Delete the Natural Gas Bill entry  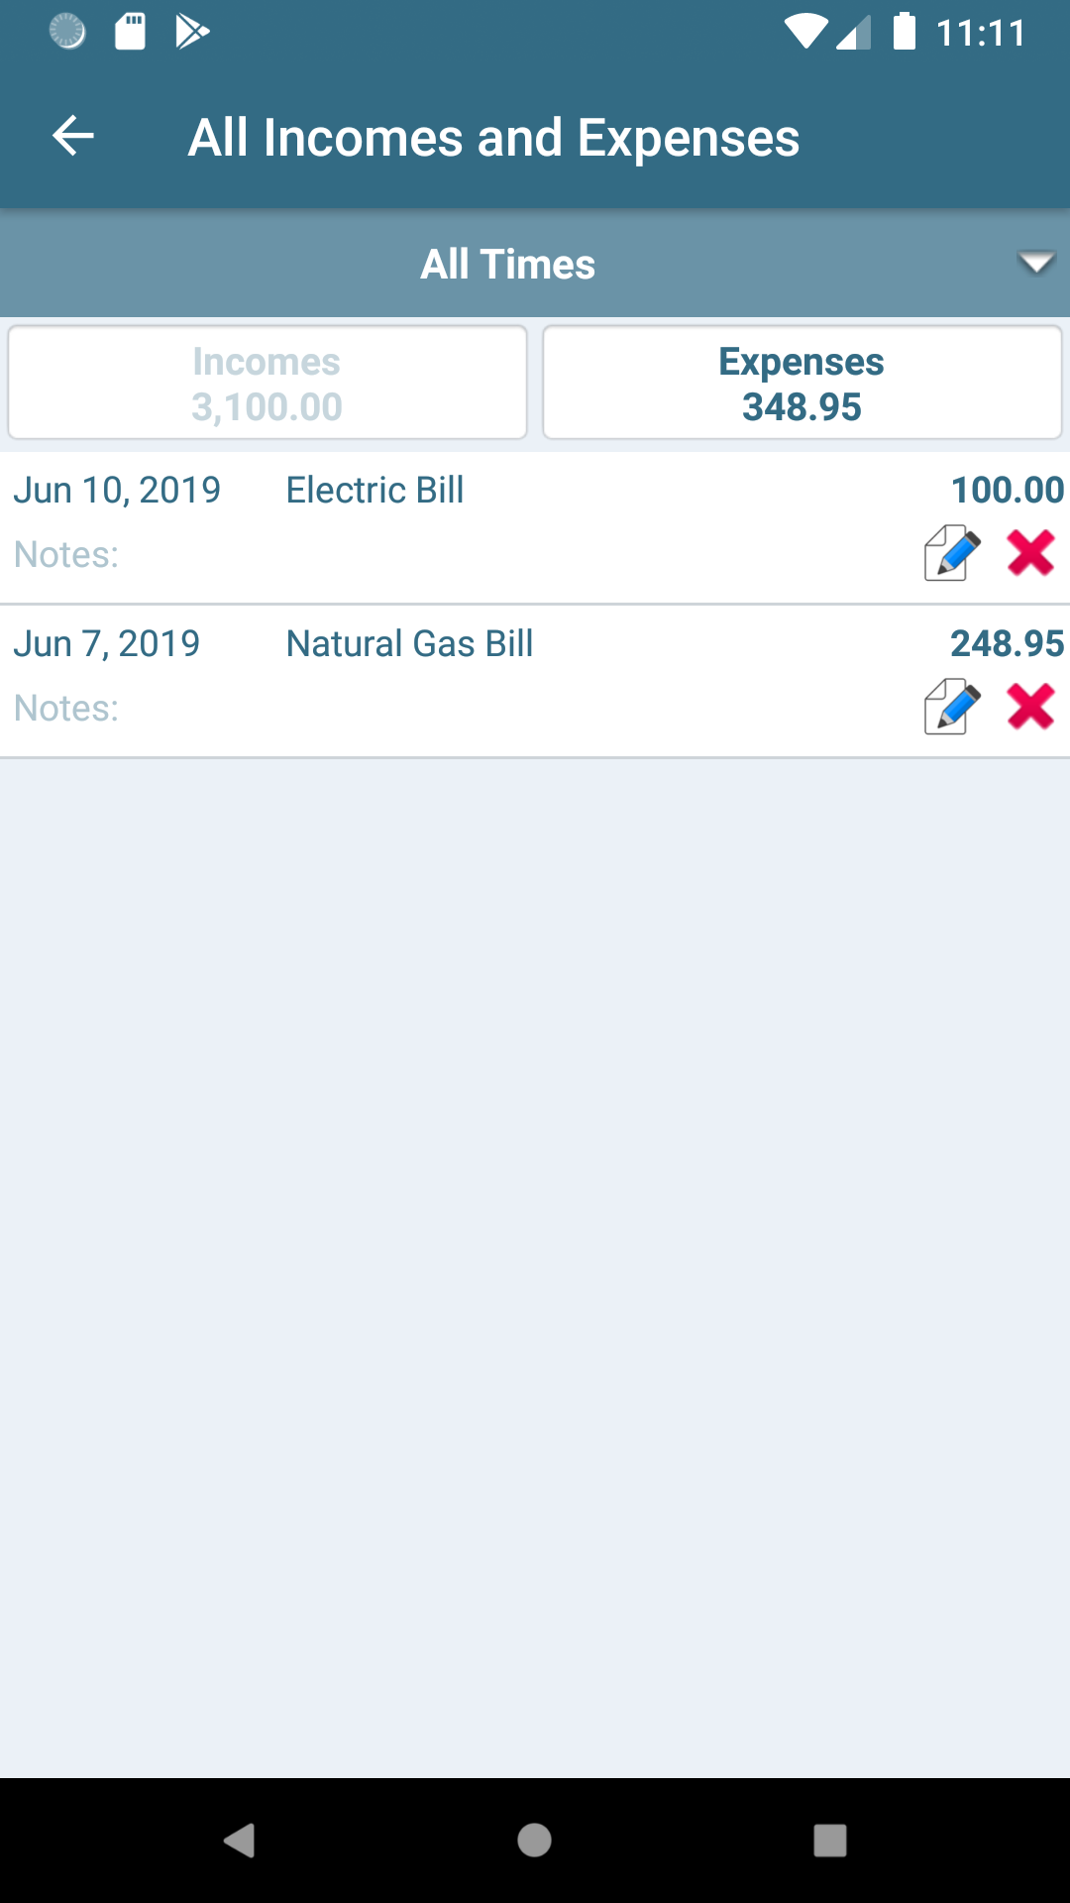pos(1030,706)
